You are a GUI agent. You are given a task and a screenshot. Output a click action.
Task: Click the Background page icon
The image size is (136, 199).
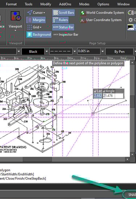click(x=30, y=35)
